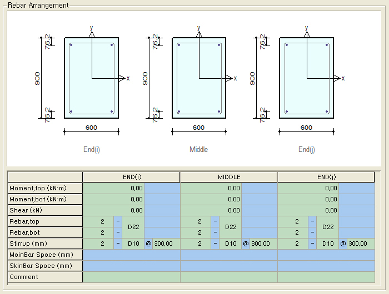Click the stirrup @ symbol in END(j)
This screenshot has height=294, width=389.
pos(343,244)
